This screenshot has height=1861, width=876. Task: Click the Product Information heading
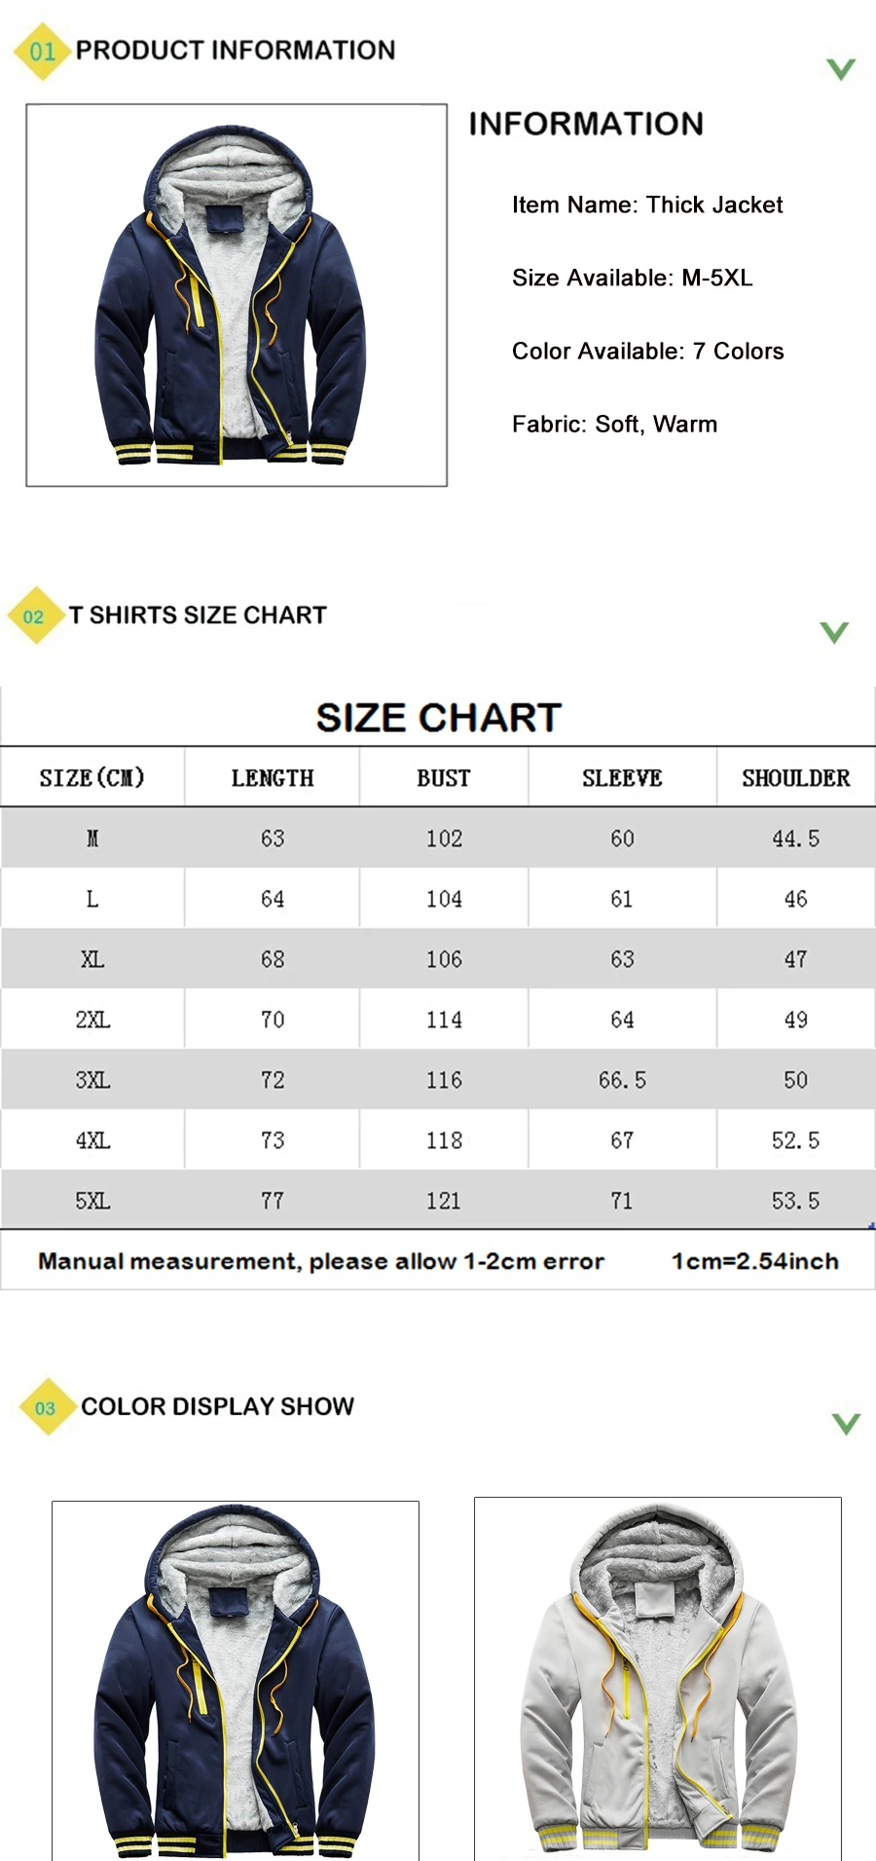click(x=236, y=51)
